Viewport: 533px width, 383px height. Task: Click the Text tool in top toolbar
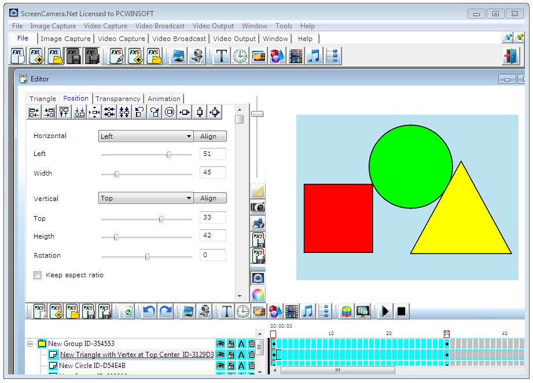pyautogui.click(x=222, y=56)
